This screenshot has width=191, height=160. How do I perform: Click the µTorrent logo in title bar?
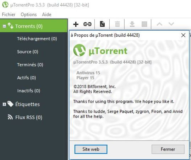(5, 5)
